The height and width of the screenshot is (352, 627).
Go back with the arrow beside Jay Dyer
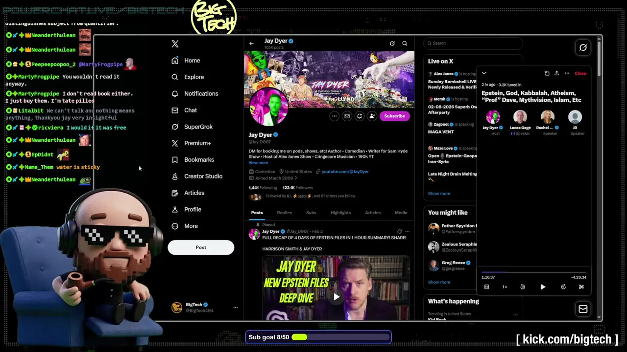click(251, 44)
